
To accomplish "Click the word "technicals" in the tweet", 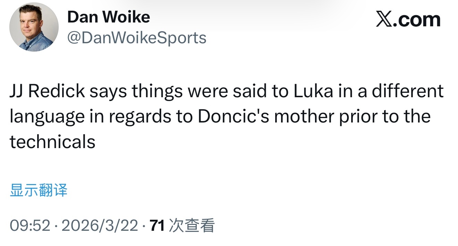I will pos(52,142).
